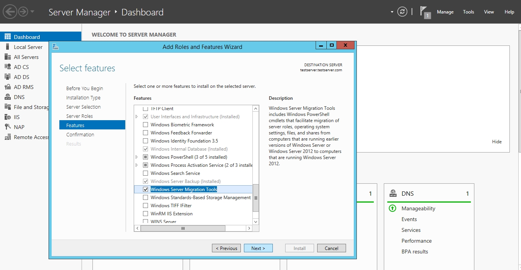Click features list scroll down arrow
Viewport: 521px width, 270px height.
point(256,222)
